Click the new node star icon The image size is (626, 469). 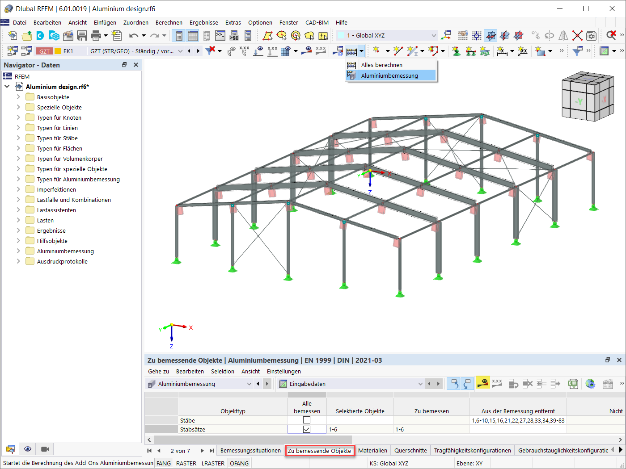point(376,51)
